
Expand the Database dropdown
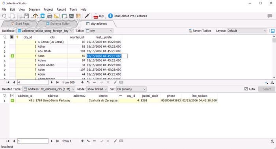pyautogui.click(x=45, y=31)
